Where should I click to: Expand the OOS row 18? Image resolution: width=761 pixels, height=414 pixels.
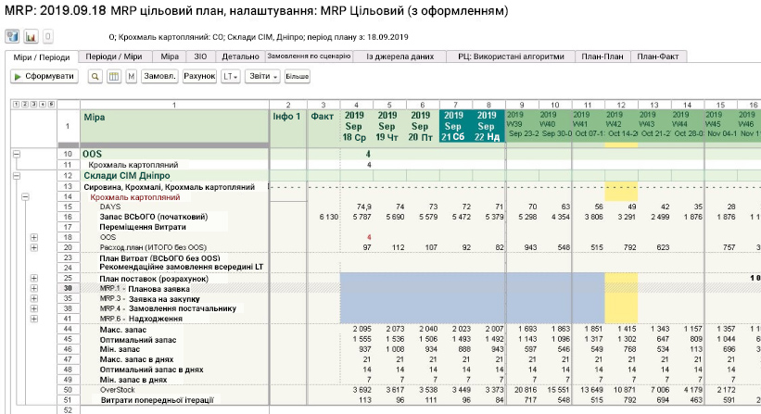[x=34, y=237]
